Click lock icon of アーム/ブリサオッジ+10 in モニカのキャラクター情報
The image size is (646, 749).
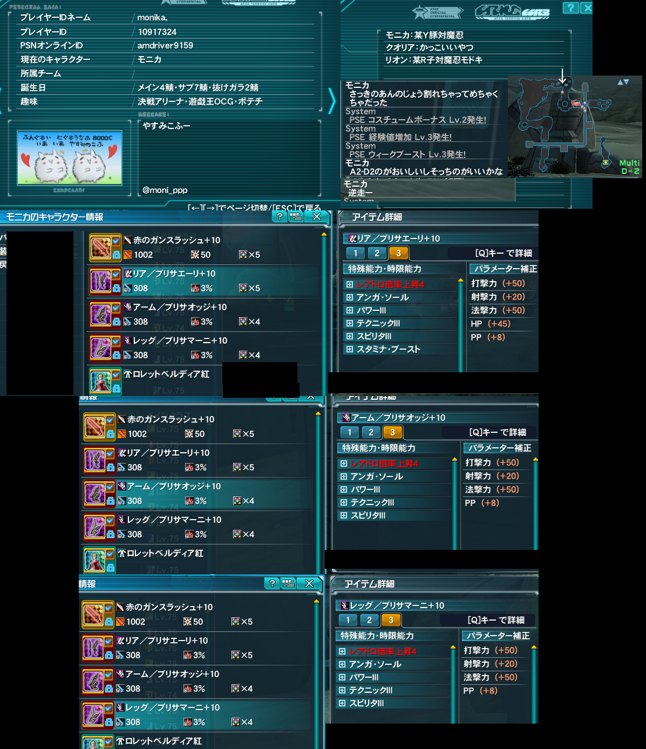pos(117,322)
